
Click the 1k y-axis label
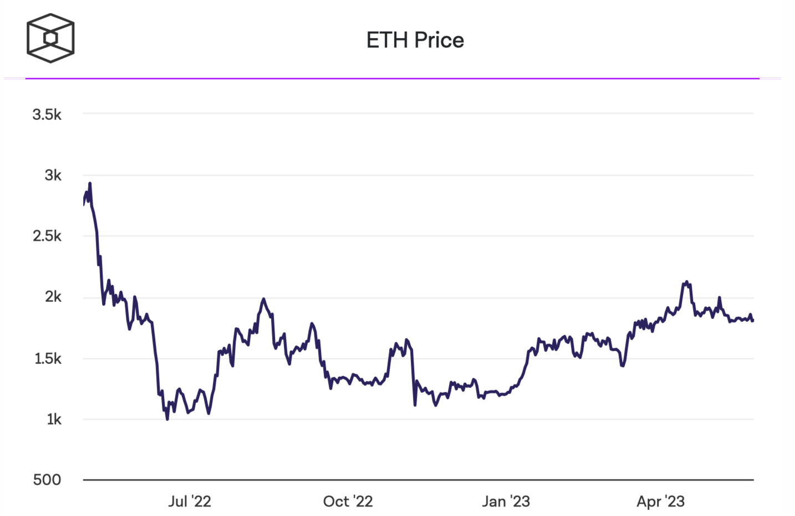(x=54, y=419)
